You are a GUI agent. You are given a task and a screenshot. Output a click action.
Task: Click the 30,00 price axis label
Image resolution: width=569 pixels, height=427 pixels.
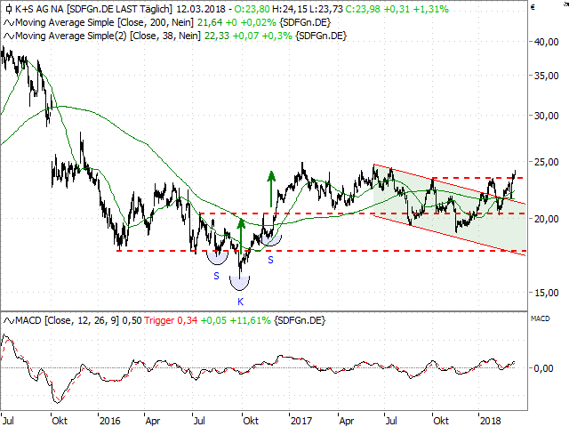[x=547, y=116]
